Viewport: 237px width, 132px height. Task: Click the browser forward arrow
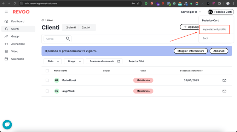(x=9, y=4)
